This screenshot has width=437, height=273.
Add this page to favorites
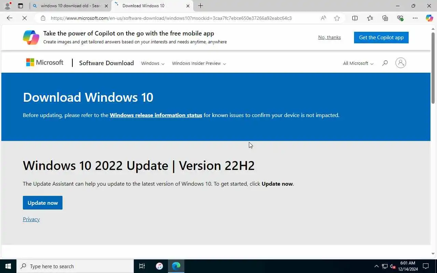[337, 18]
